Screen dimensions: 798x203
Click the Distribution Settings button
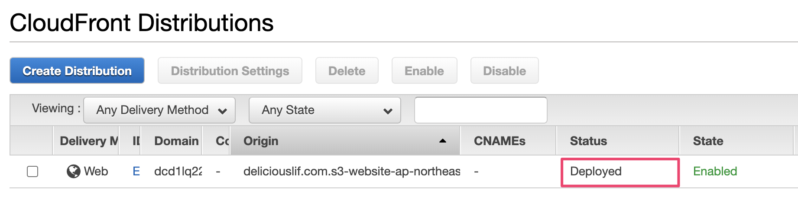pos(230,71)
